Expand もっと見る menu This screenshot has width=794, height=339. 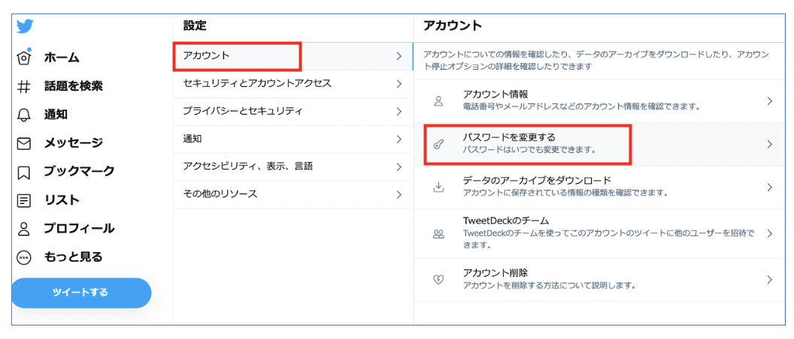(74, 256)
